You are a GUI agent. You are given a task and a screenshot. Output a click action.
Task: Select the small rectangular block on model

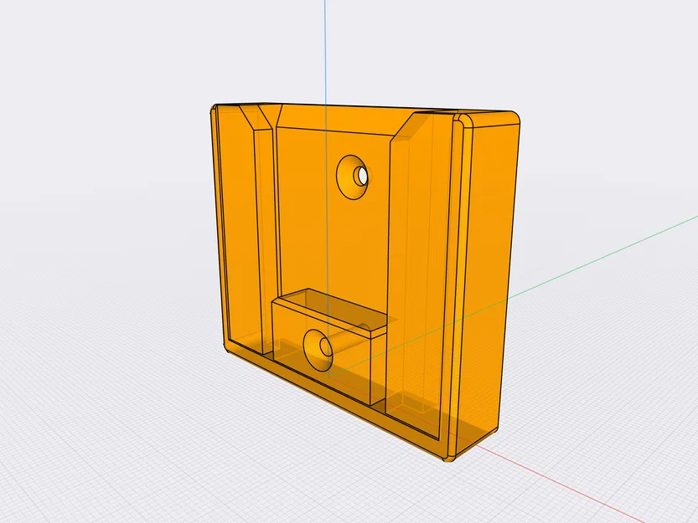click(328, 346)
